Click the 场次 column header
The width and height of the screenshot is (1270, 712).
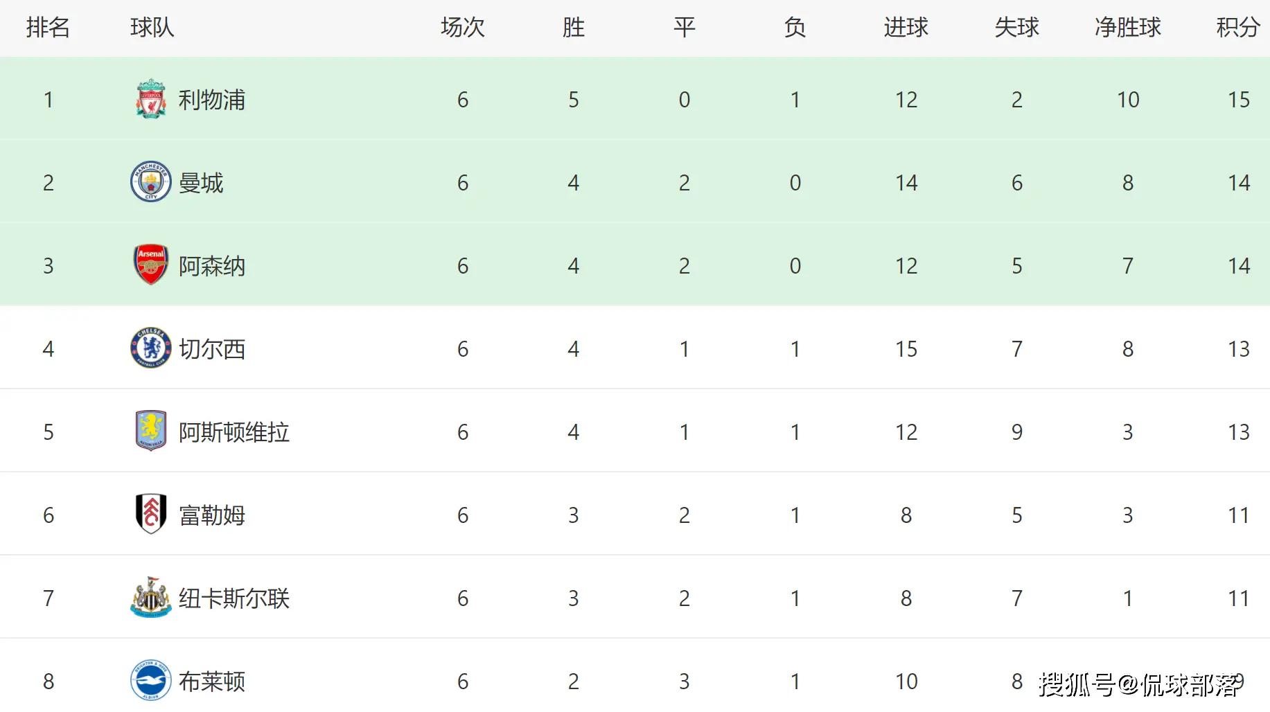463,28
